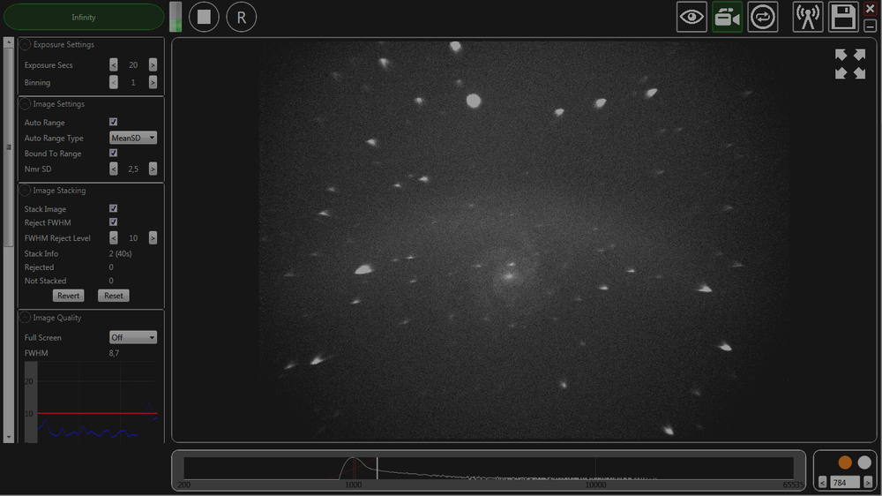Minimize window with the dash button

[871, 26]
